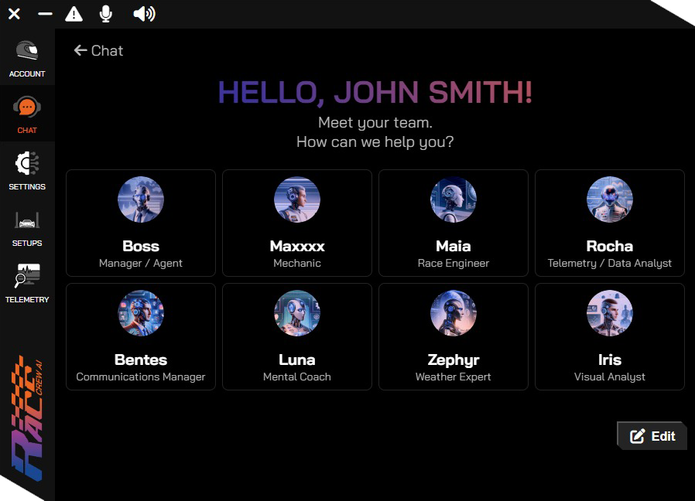Choose Maxxxx the Mechanic card
Screen dimensions: 695x501
(x=297, y=223)
